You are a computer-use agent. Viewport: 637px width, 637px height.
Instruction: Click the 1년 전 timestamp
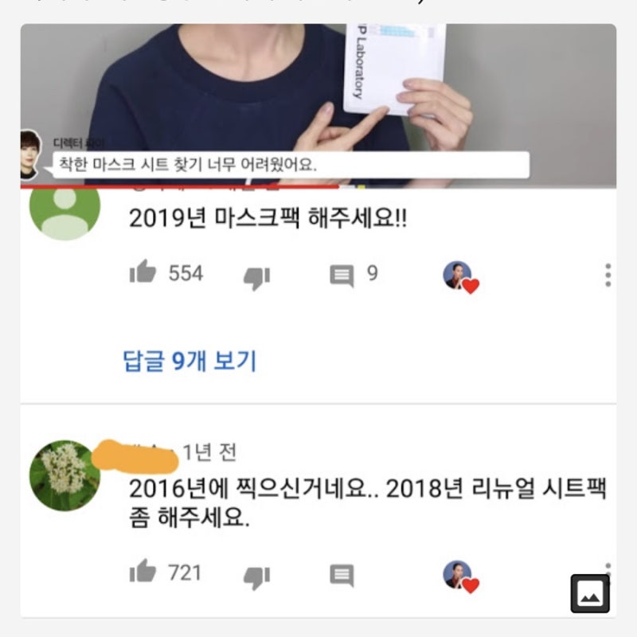(209, 452)
